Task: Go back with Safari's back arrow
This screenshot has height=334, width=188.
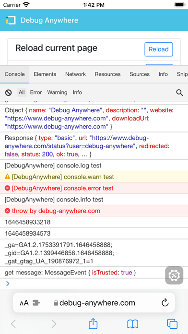Action: pyautogui.click(x=13, y=324)
